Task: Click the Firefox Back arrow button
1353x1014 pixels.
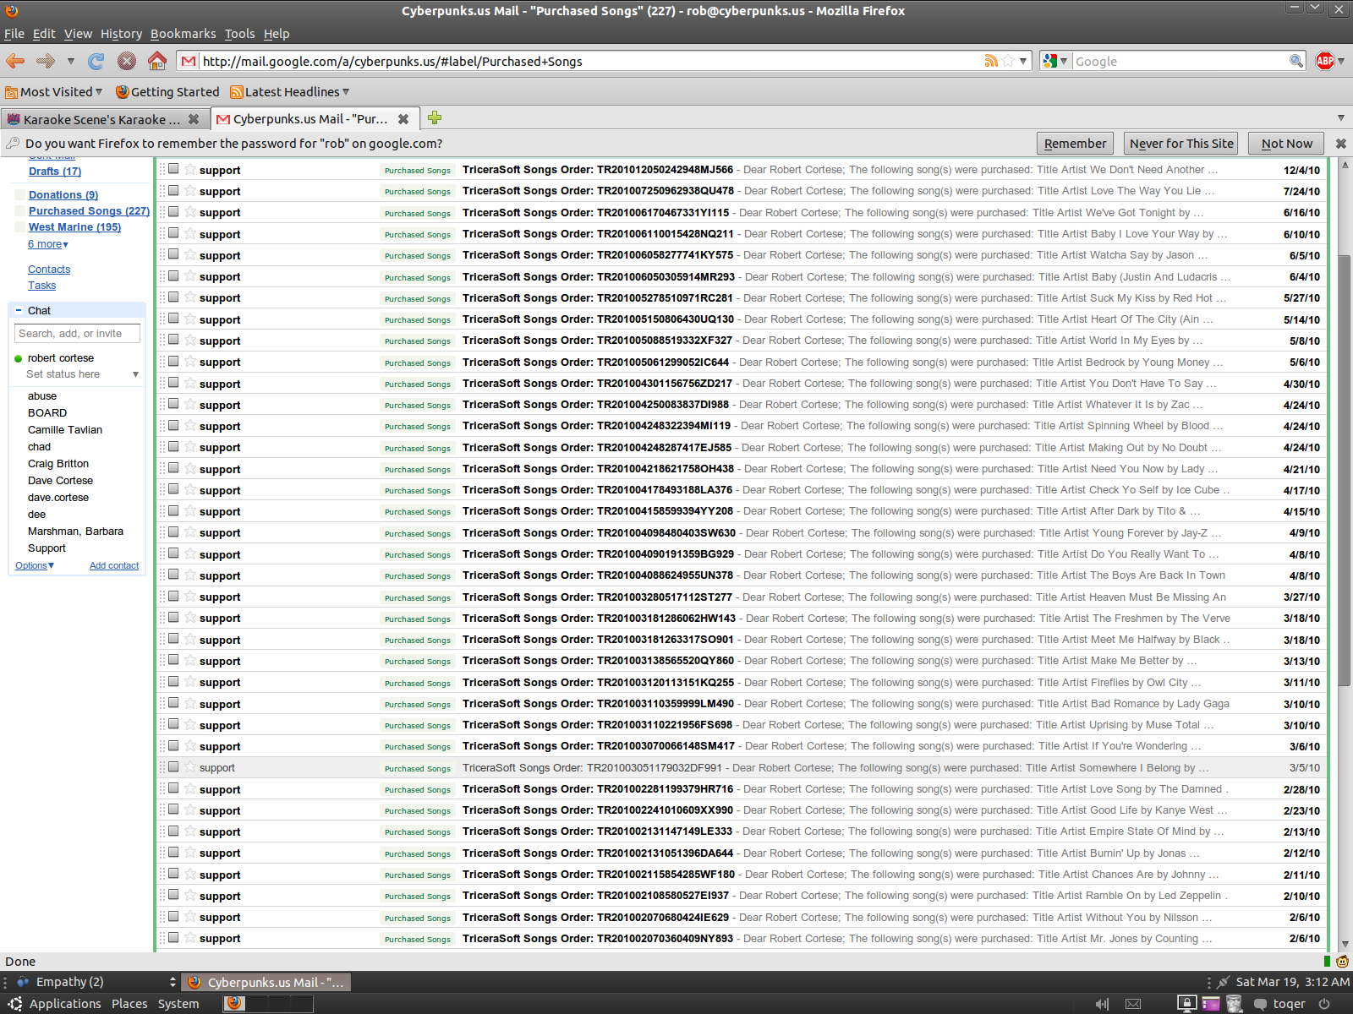Action: pos(15,61)
